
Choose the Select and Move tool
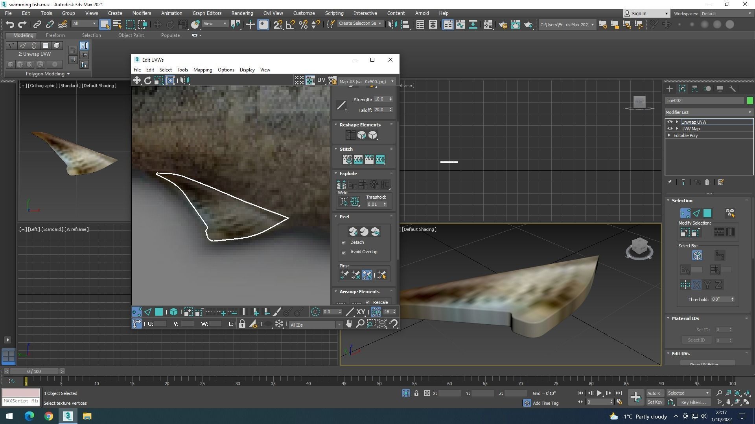pyautogui.click(x=157, y=24)
